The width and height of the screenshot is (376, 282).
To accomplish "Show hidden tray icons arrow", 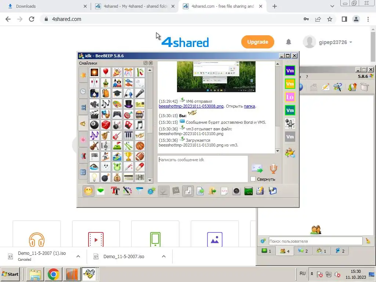I will [312, 274].
